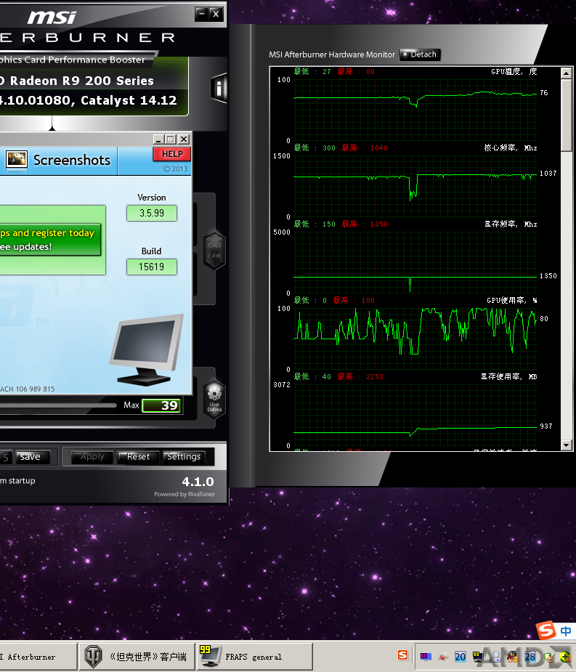Click the Fraps Build field 15619
Image resolution: width=576 pixels, height=672 pixels.
152,267
